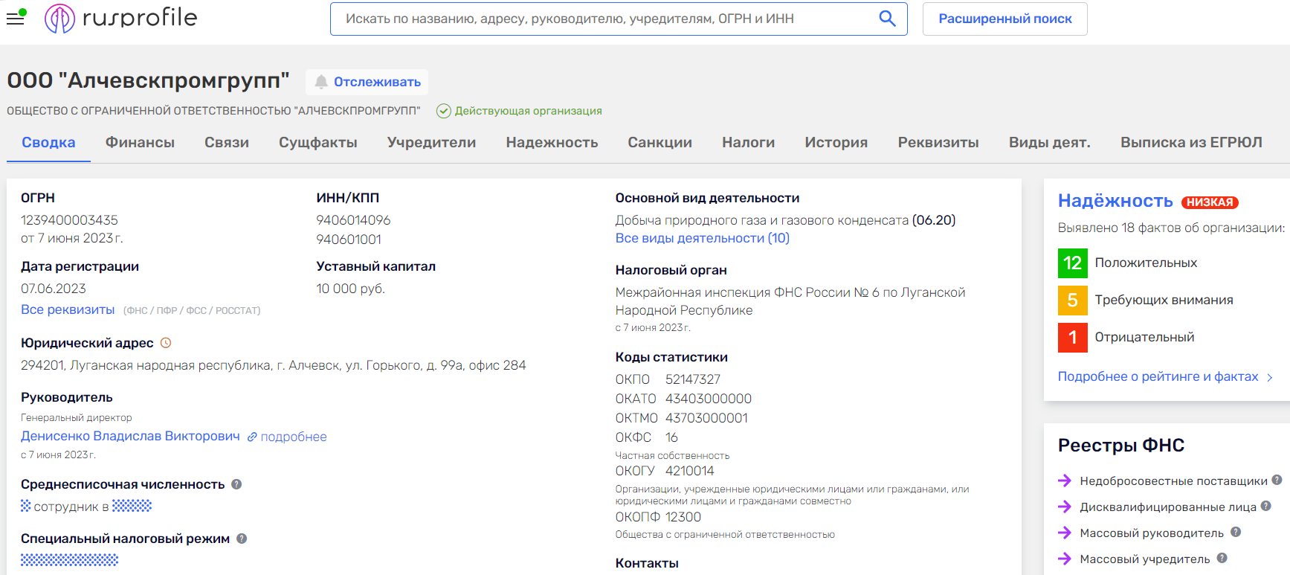Click KPP value 940601001

click(349, 240)
